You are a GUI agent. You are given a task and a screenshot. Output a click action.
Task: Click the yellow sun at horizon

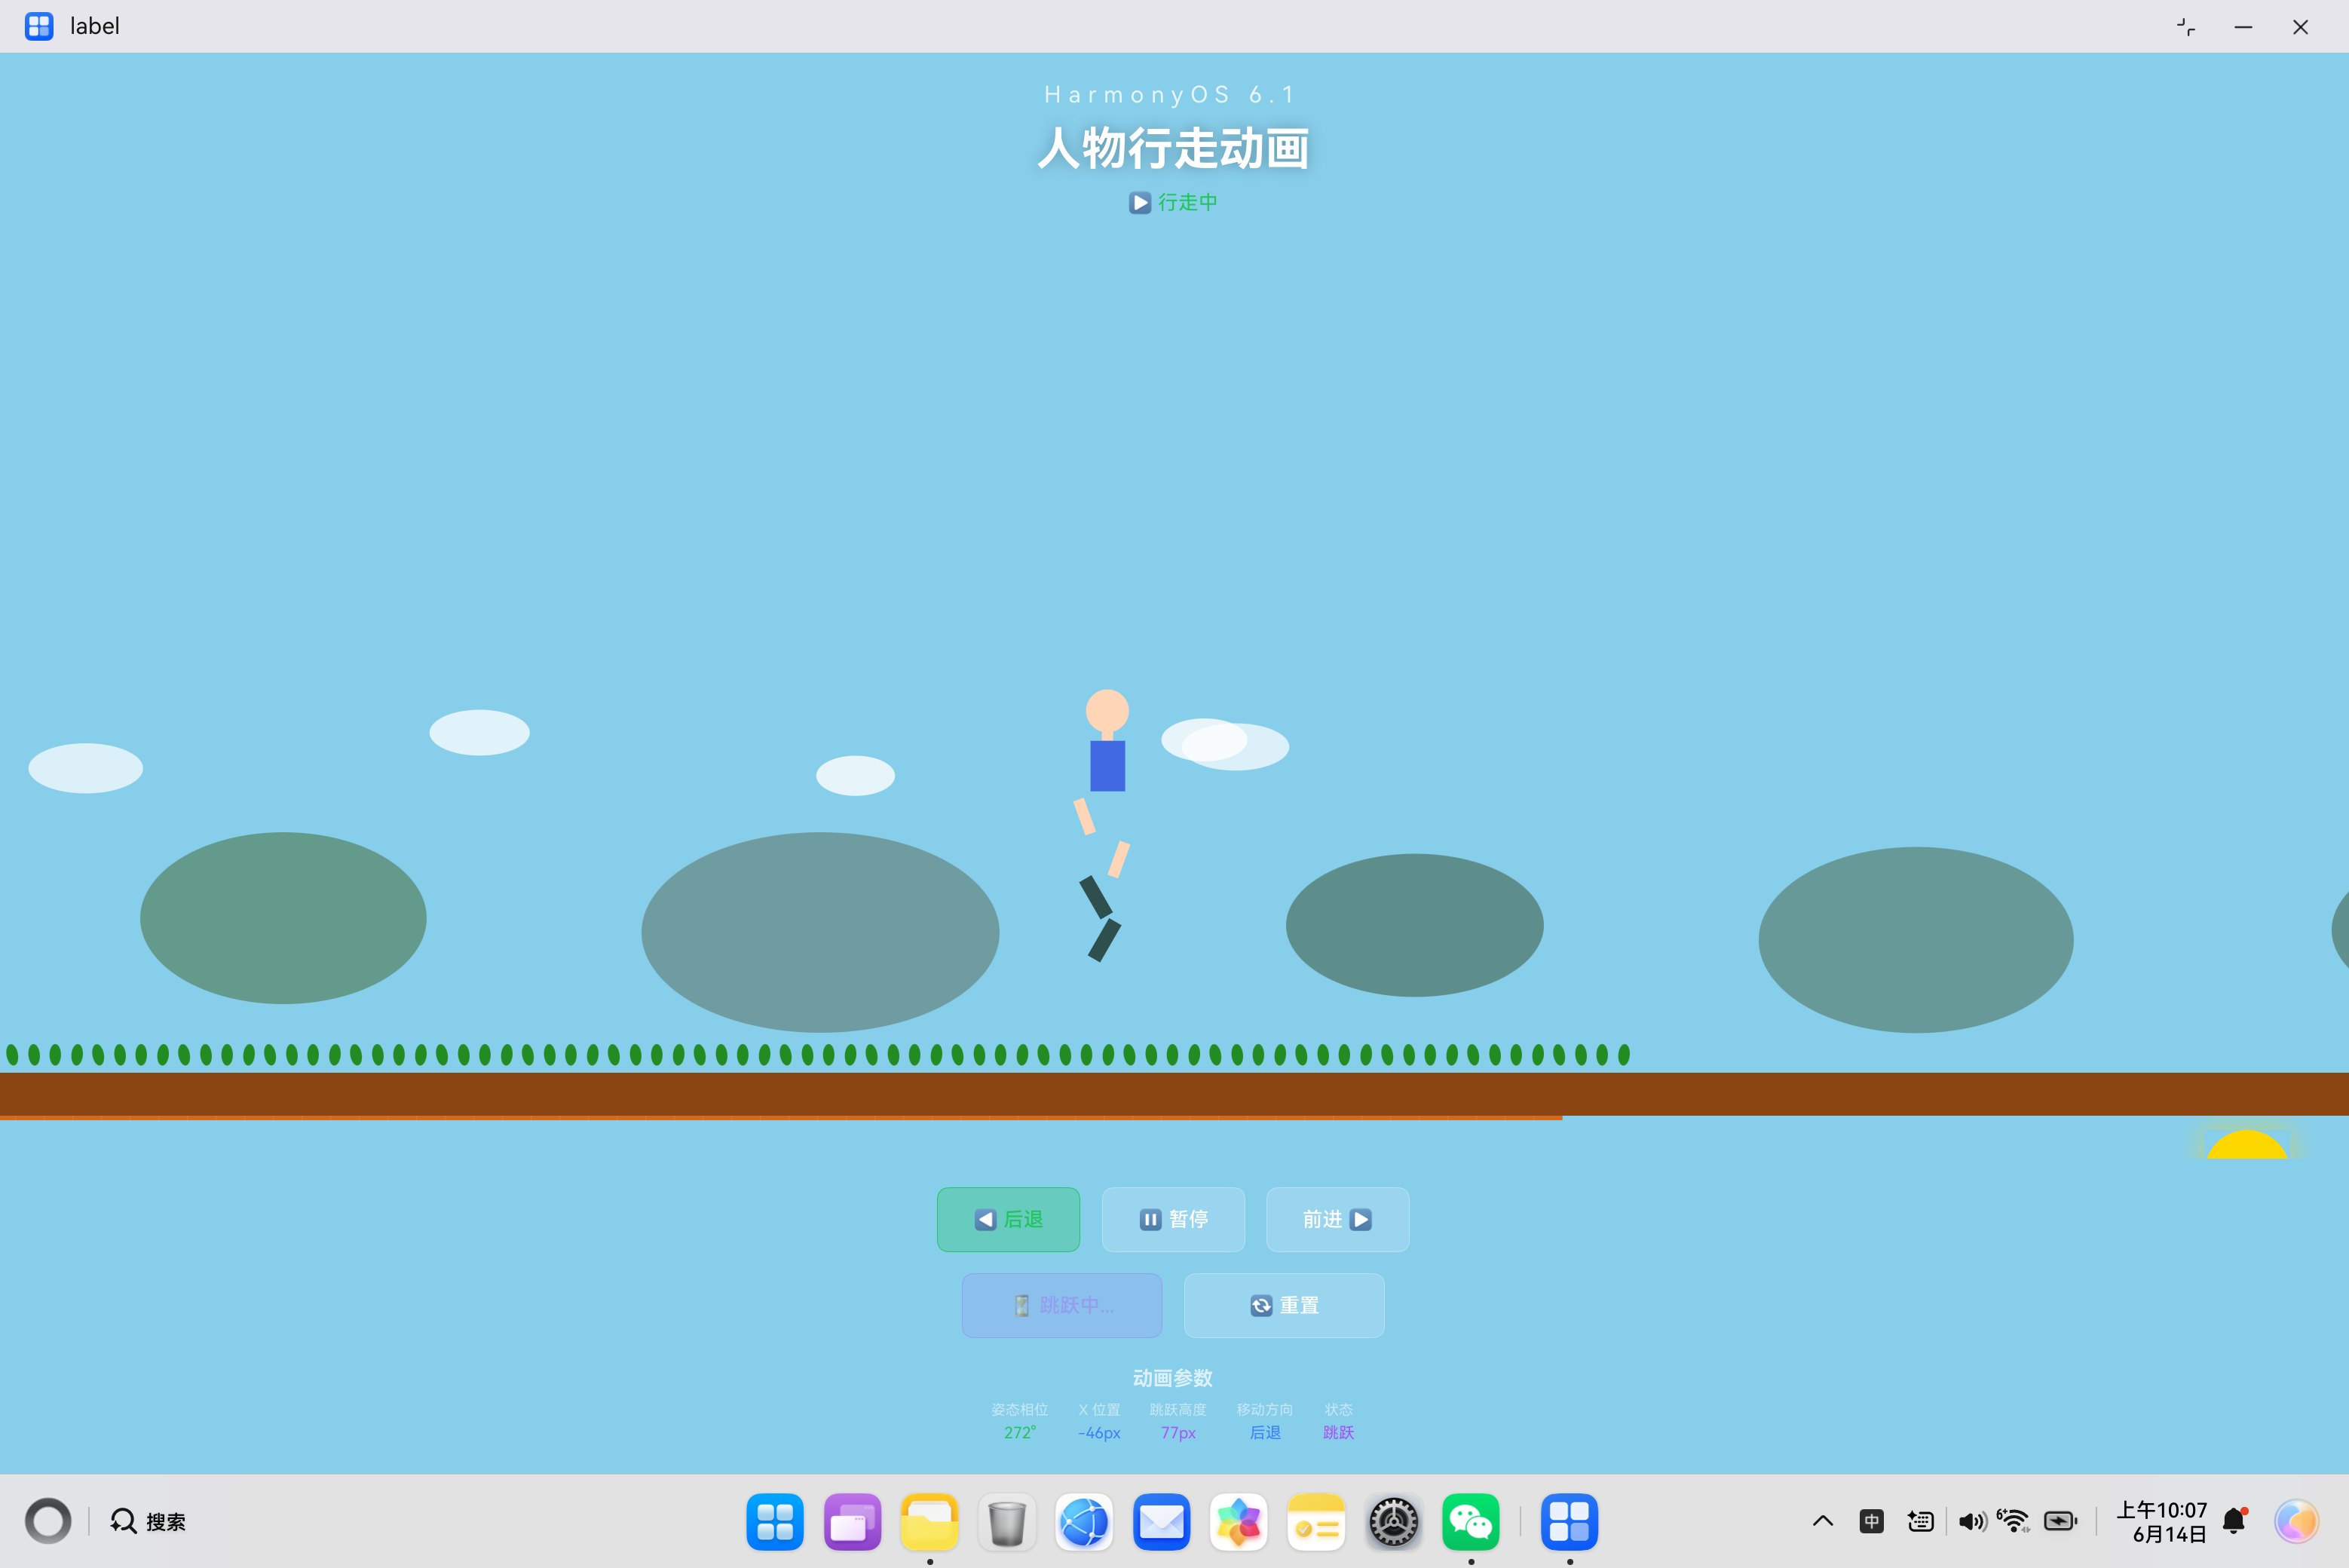[2246, 1144]
